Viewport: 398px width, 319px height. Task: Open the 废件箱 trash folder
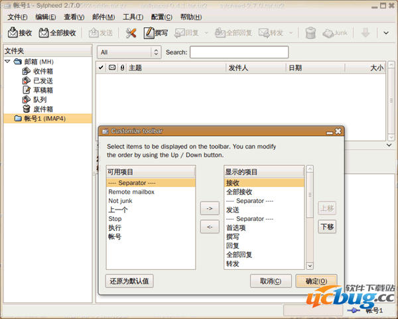(27, 109)
